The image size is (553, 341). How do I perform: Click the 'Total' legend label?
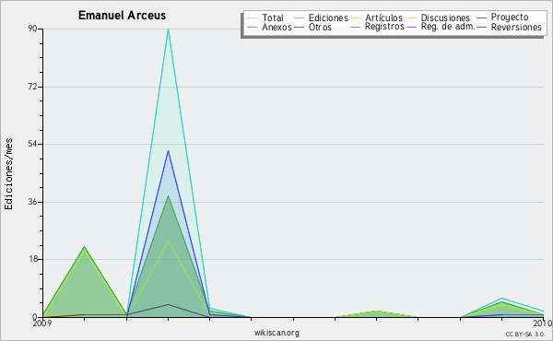pyautogui.click(x=273, y=18)
